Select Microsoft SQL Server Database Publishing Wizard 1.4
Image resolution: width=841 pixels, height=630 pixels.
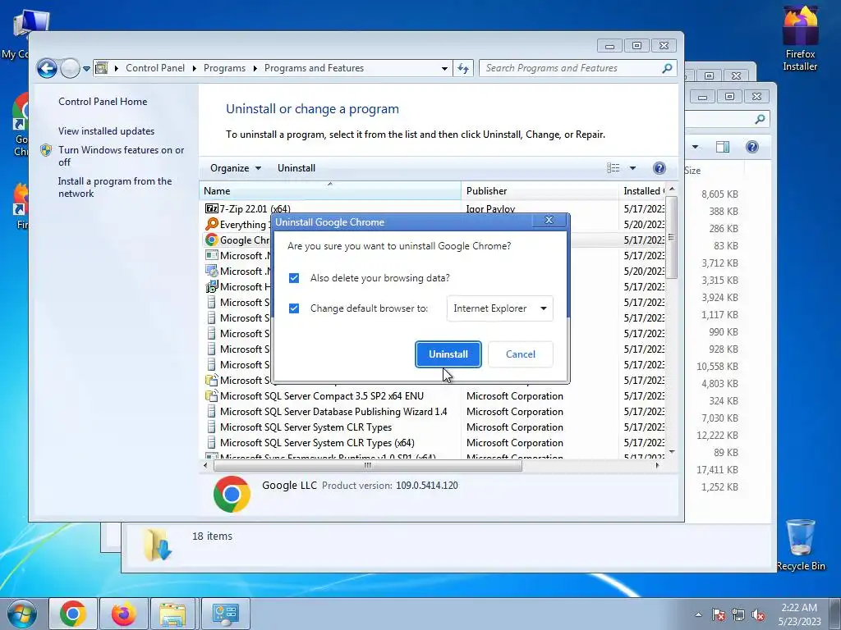coord(333,412)
